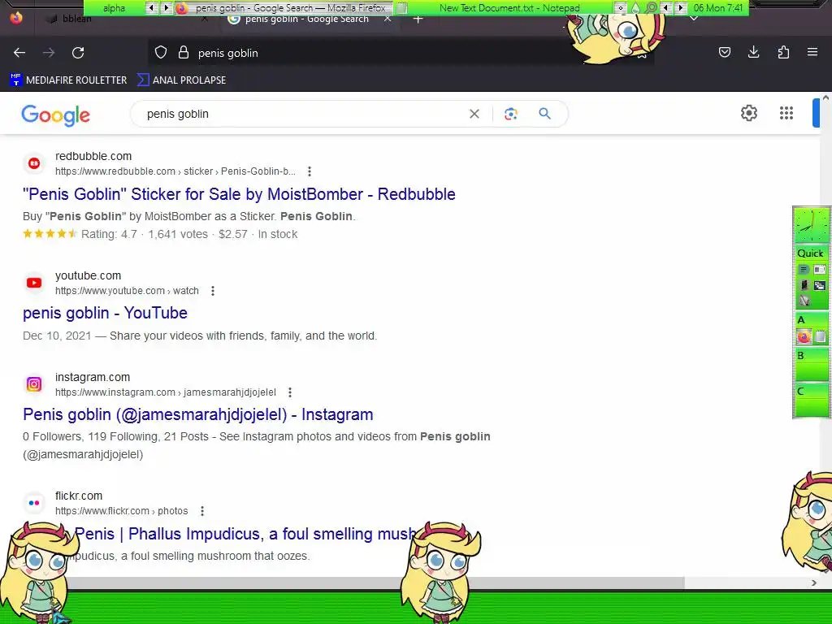This screenshot has width=832, height=624.
Task: Open the youtube result options menu
Action: tap(213, 291)
